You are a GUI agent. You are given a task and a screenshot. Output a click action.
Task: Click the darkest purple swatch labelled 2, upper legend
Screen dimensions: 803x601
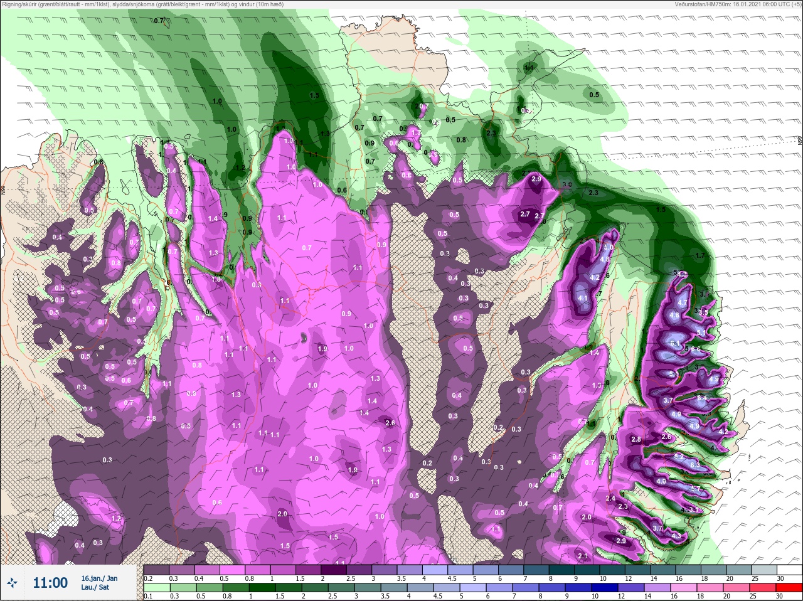pos(335,570)
